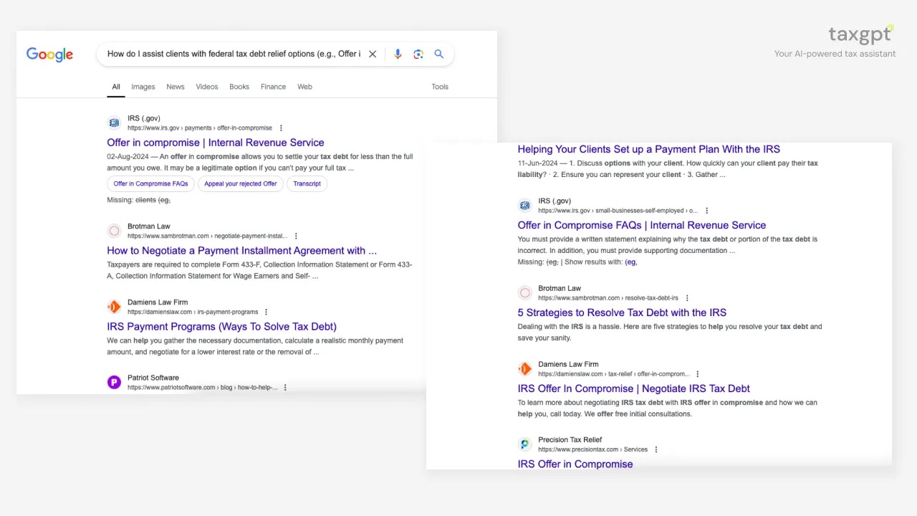The width and height of the screenshot is (917, 516).
Task: Switch to the News tab
Action: [176, 87]
